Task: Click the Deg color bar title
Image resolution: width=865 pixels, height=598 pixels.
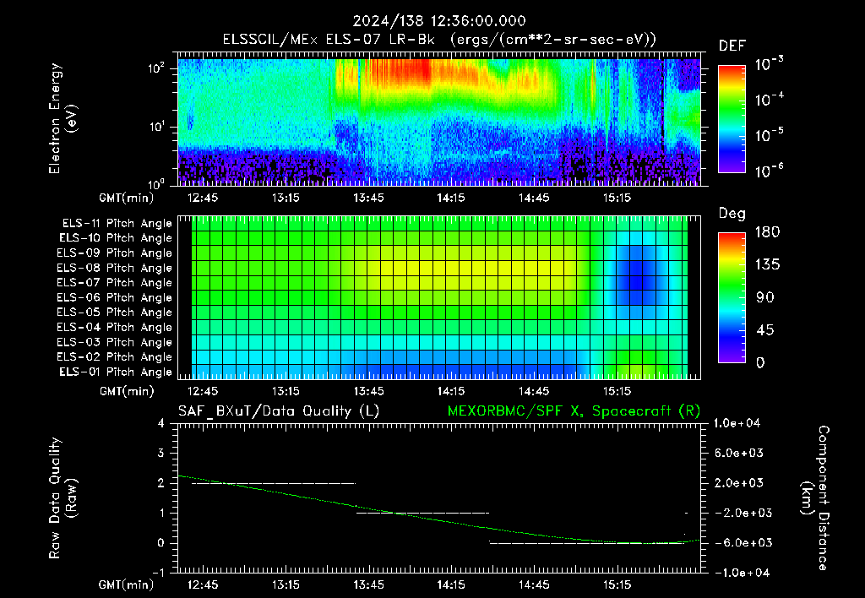Action: 732,214
